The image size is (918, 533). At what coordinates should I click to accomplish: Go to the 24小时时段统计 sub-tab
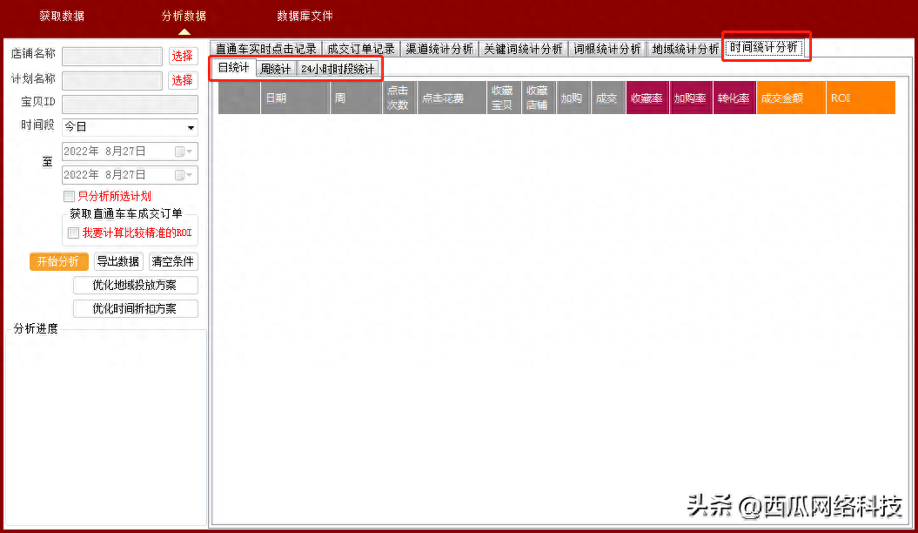(338, 69)
